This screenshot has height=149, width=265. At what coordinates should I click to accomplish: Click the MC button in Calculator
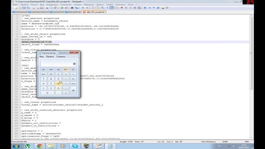coord(43,70)
